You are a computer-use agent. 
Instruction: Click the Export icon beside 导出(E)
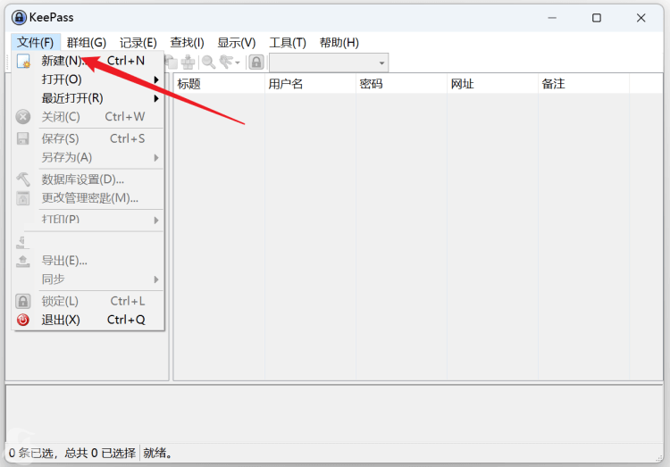click(x=23, y=261)
